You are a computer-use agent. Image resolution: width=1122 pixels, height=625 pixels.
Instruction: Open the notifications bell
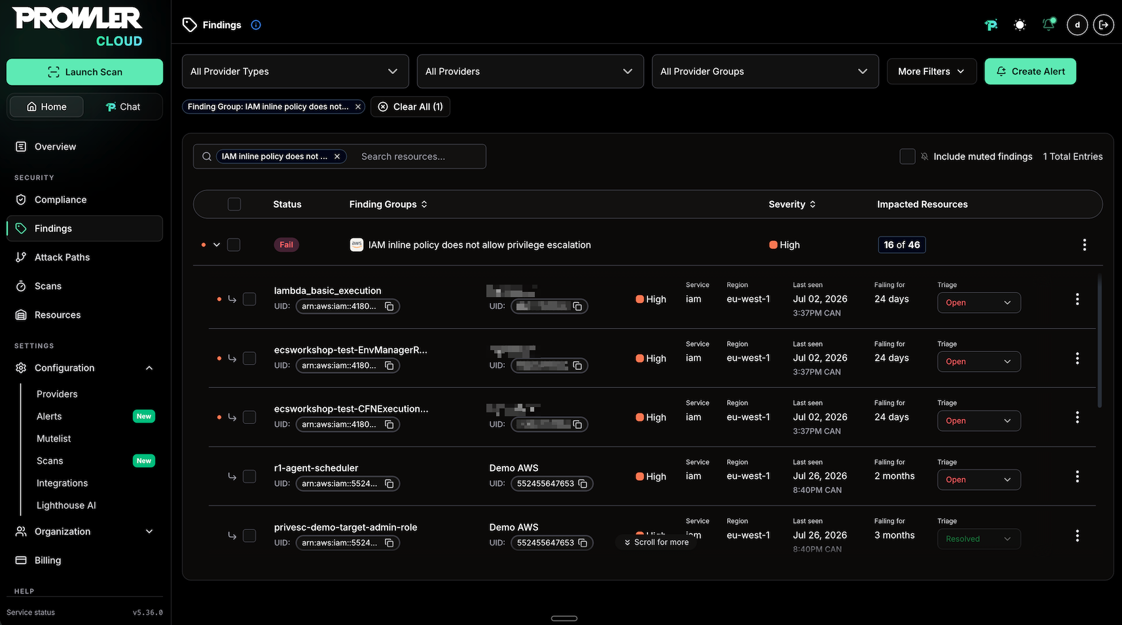coord(1049,25)
